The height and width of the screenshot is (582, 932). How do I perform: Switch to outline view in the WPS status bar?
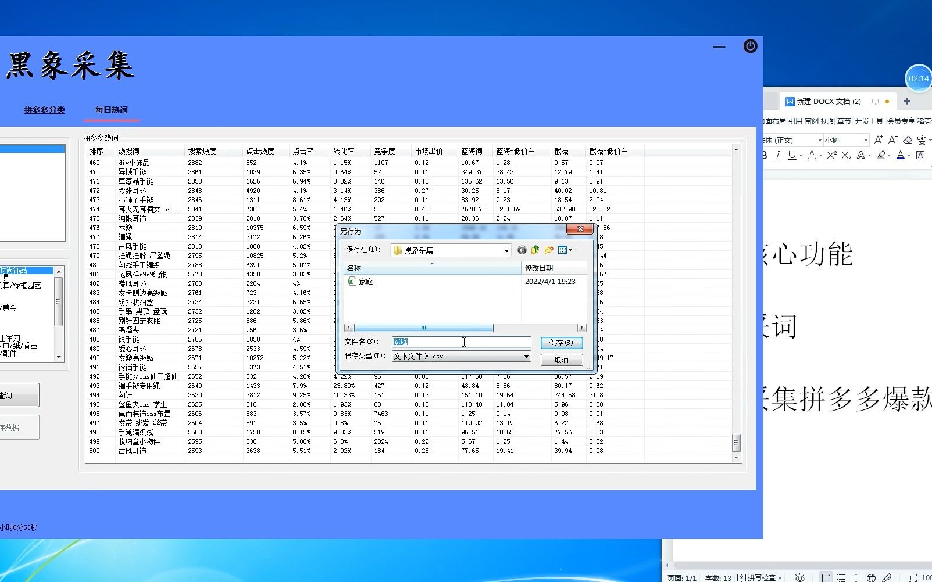coord(841,577)
